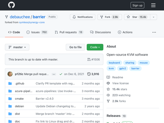This screenshot has height=123, width=164.
Task: Click the Sign up button
Action: click(137, 5)
